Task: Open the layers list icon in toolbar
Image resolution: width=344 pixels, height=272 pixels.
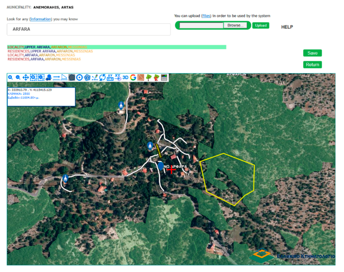Action: [x=164, y=78]
